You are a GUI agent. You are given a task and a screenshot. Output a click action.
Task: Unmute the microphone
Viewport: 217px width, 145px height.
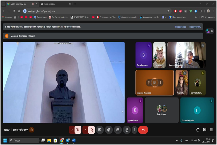point(78,130)
